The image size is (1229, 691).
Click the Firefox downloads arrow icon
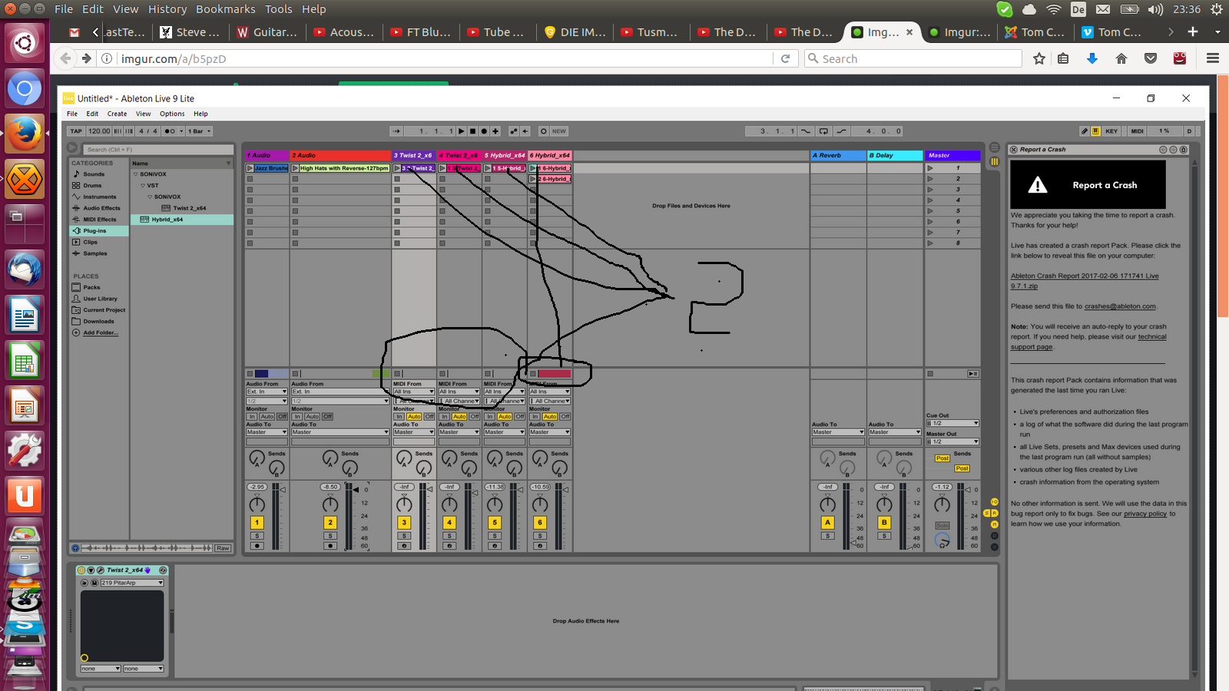(1092, 58)
